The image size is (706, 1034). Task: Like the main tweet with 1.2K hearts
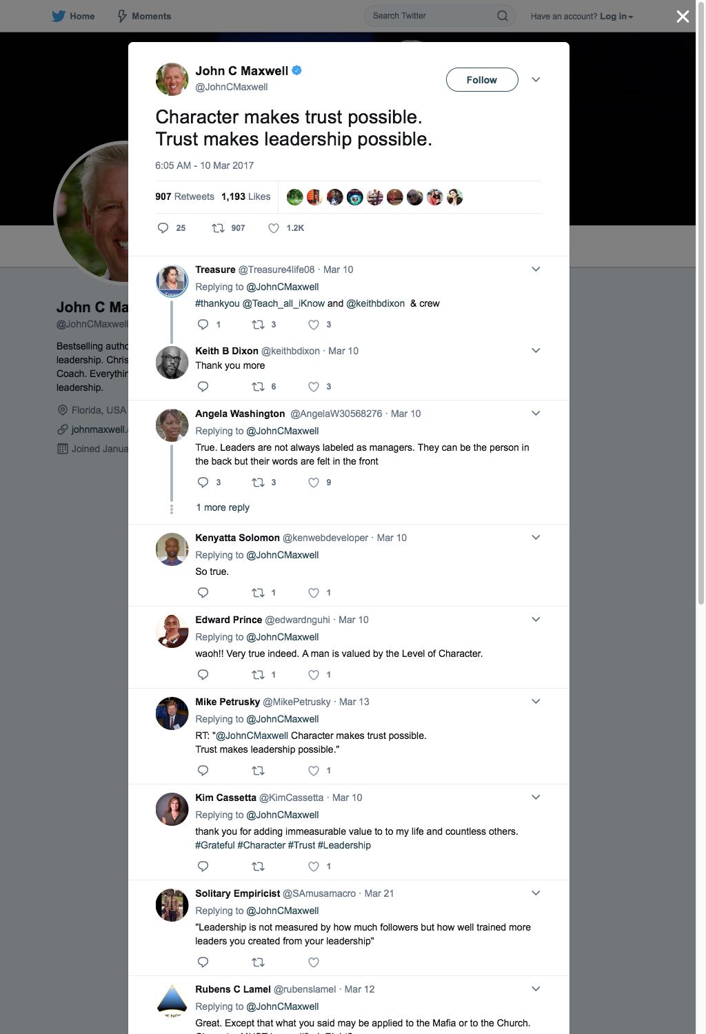274,228
